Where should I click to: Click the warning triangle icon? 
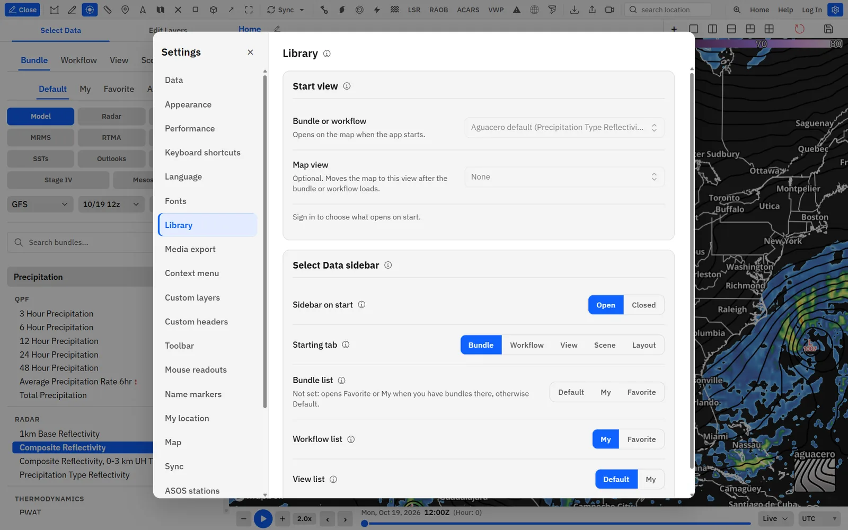pyautogui.click(x=517, y=10)
